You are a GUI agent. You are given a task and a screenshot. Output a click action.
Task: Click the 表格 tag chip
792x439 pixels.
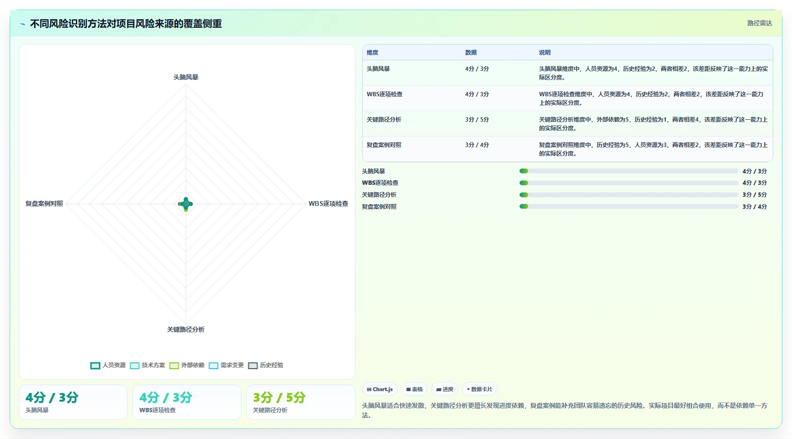click(x=414, y=389)
